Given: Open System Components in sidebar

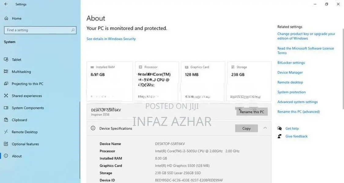Looking at the screenshot, I should (x=28, y=108).
